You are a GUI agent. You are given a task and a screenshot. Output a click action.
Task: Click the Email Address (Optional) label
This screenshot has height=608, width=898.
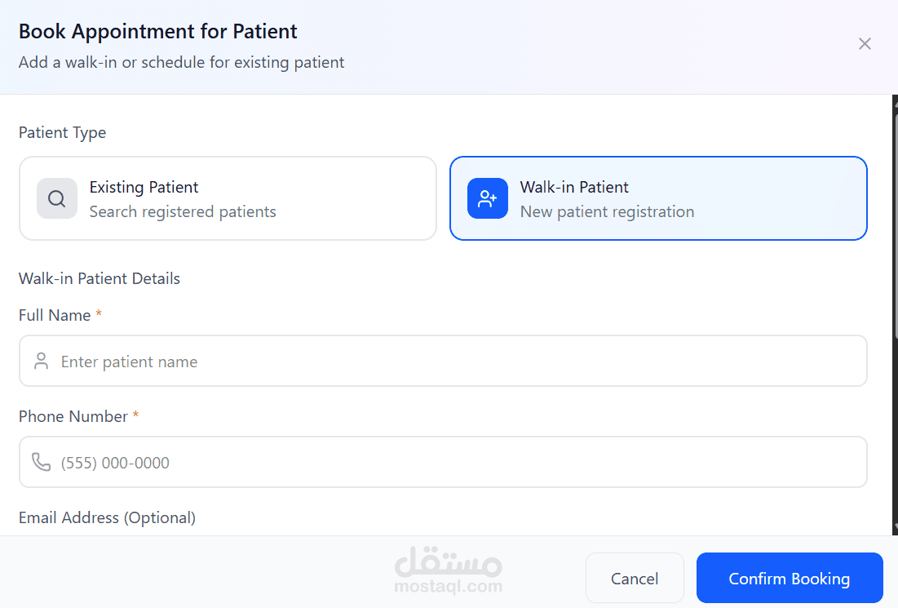pyautogui.click(x=107, y=518)
